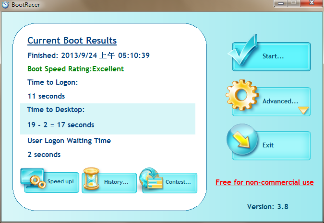Click the globe Contest icon
The image size is (324, 223).
[151, 178]
